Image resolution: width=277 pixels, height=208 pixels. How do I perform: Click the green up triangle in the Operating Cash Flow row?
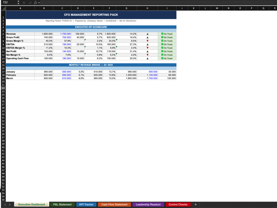pos(148,58)
